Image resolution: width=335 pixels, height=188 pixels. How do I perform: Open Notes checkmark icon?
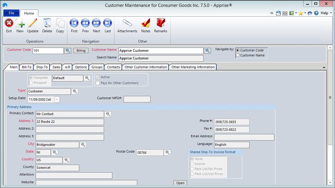point(146,23)
